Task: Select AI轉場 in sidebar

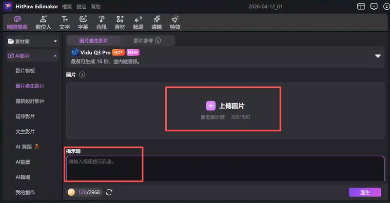Action: tap(22, 177)
